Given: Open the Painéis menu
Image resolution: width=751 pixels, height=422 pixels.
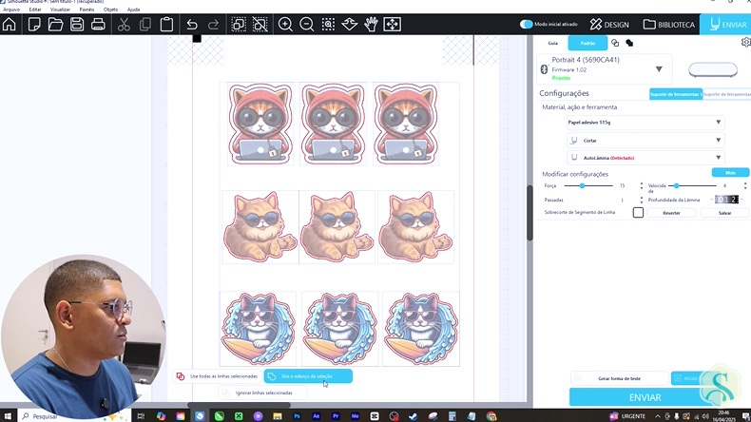Looking at the screenshot, I should pos(87,10).
